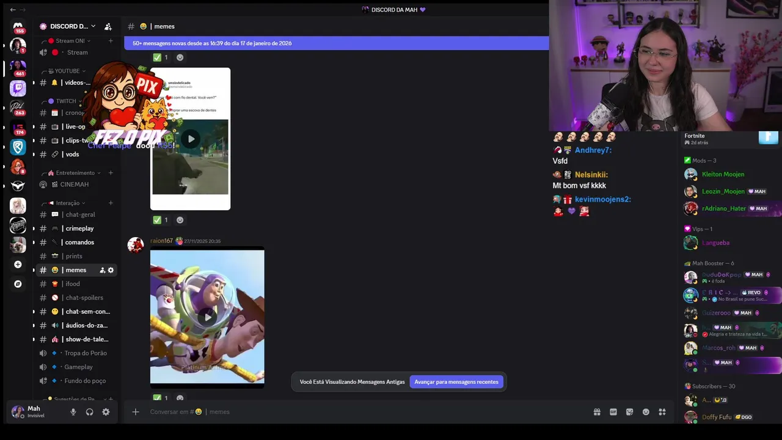Toggle checkmark reaction at top of chat
Viewport: 782px width, 440px height.
(x=161, y=57)
